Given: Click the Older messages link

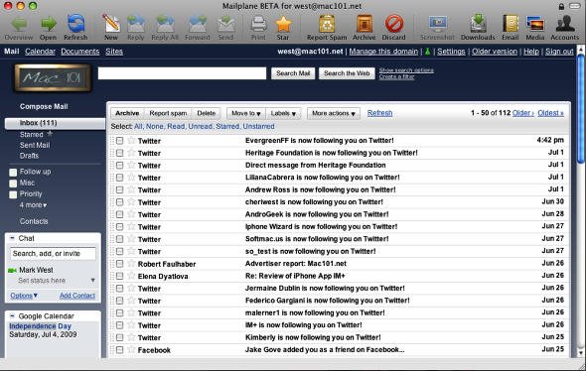Looking at the screenshot, I should point(522,113).
